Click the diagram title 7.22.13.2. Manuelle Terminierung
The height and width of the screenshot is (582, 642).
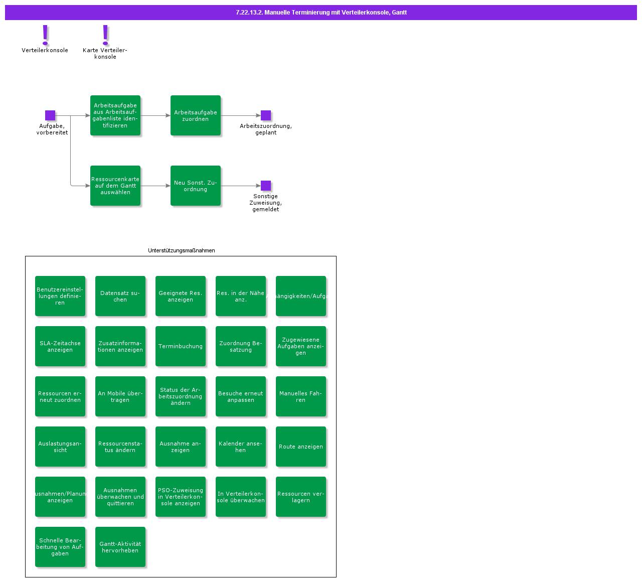[321, 13]
